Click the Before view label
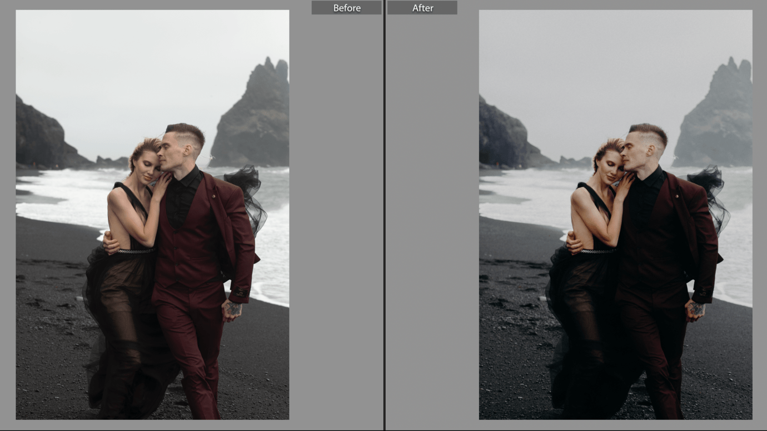Screen dimensions: 767x431 [346, 8]
